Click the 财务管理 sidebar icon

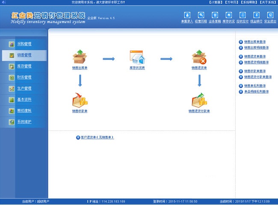(x=12, y=78)
